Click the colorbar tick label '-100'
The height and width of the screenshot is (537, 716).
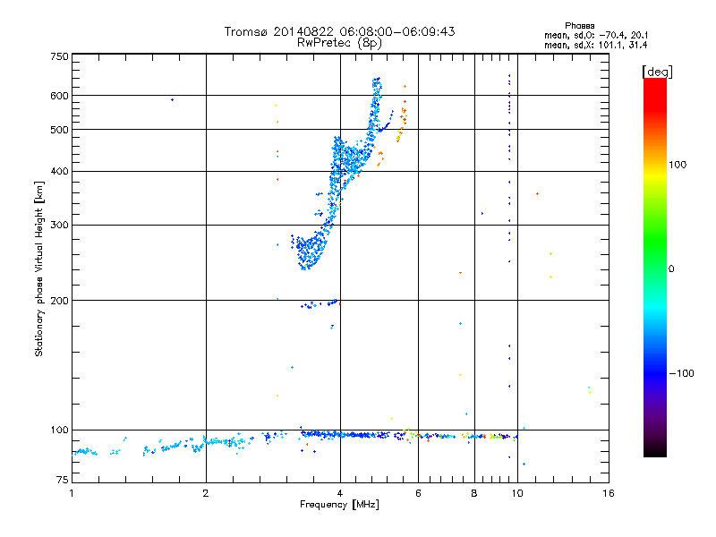point(681,373)
